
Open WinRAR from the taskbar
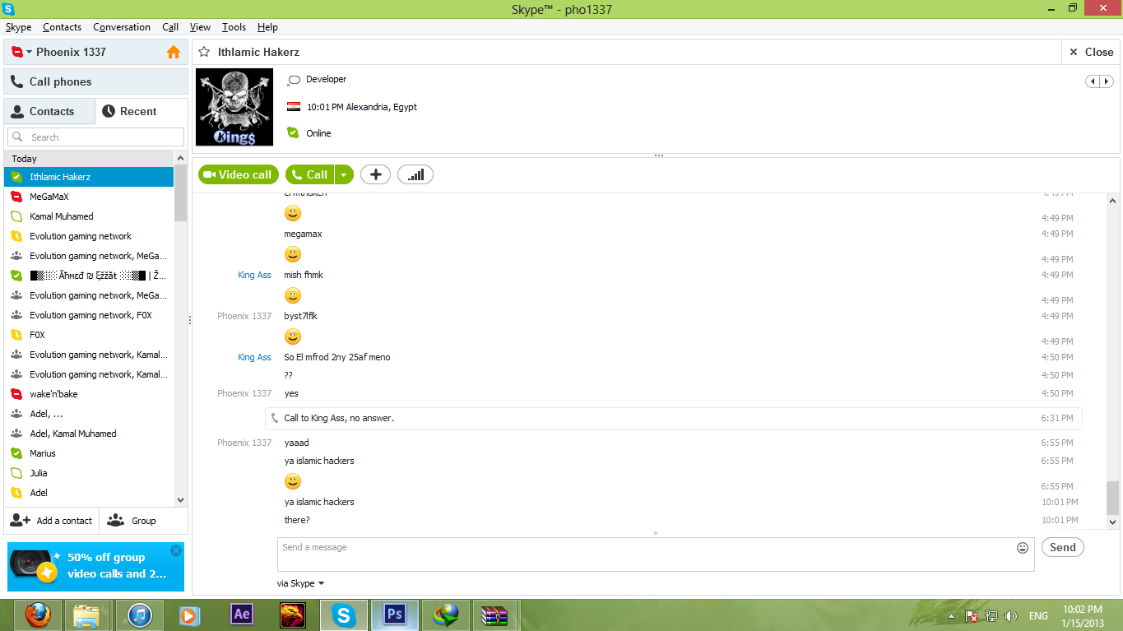pyautogui.click(x=495, y=615)
